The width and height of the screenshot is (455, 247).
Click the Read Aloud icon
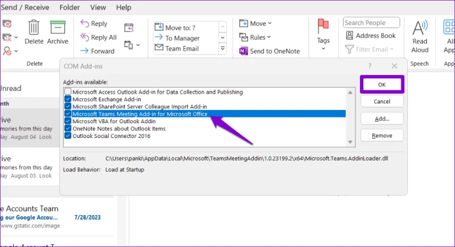(x=420, y=28)
